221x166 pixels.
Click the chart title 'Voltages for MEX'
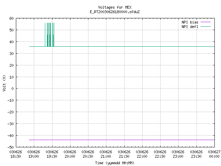click(115, 7)
